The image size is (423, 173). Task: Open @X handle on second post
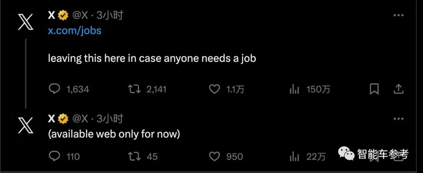point(80,119)
